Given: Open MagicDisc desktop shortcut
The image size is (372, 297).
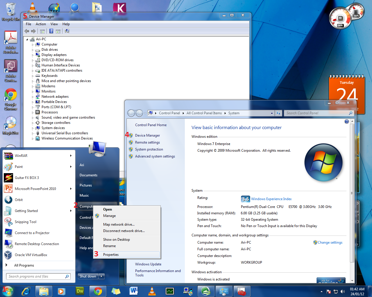Looking at the screenshot, I should coord(10,126).
